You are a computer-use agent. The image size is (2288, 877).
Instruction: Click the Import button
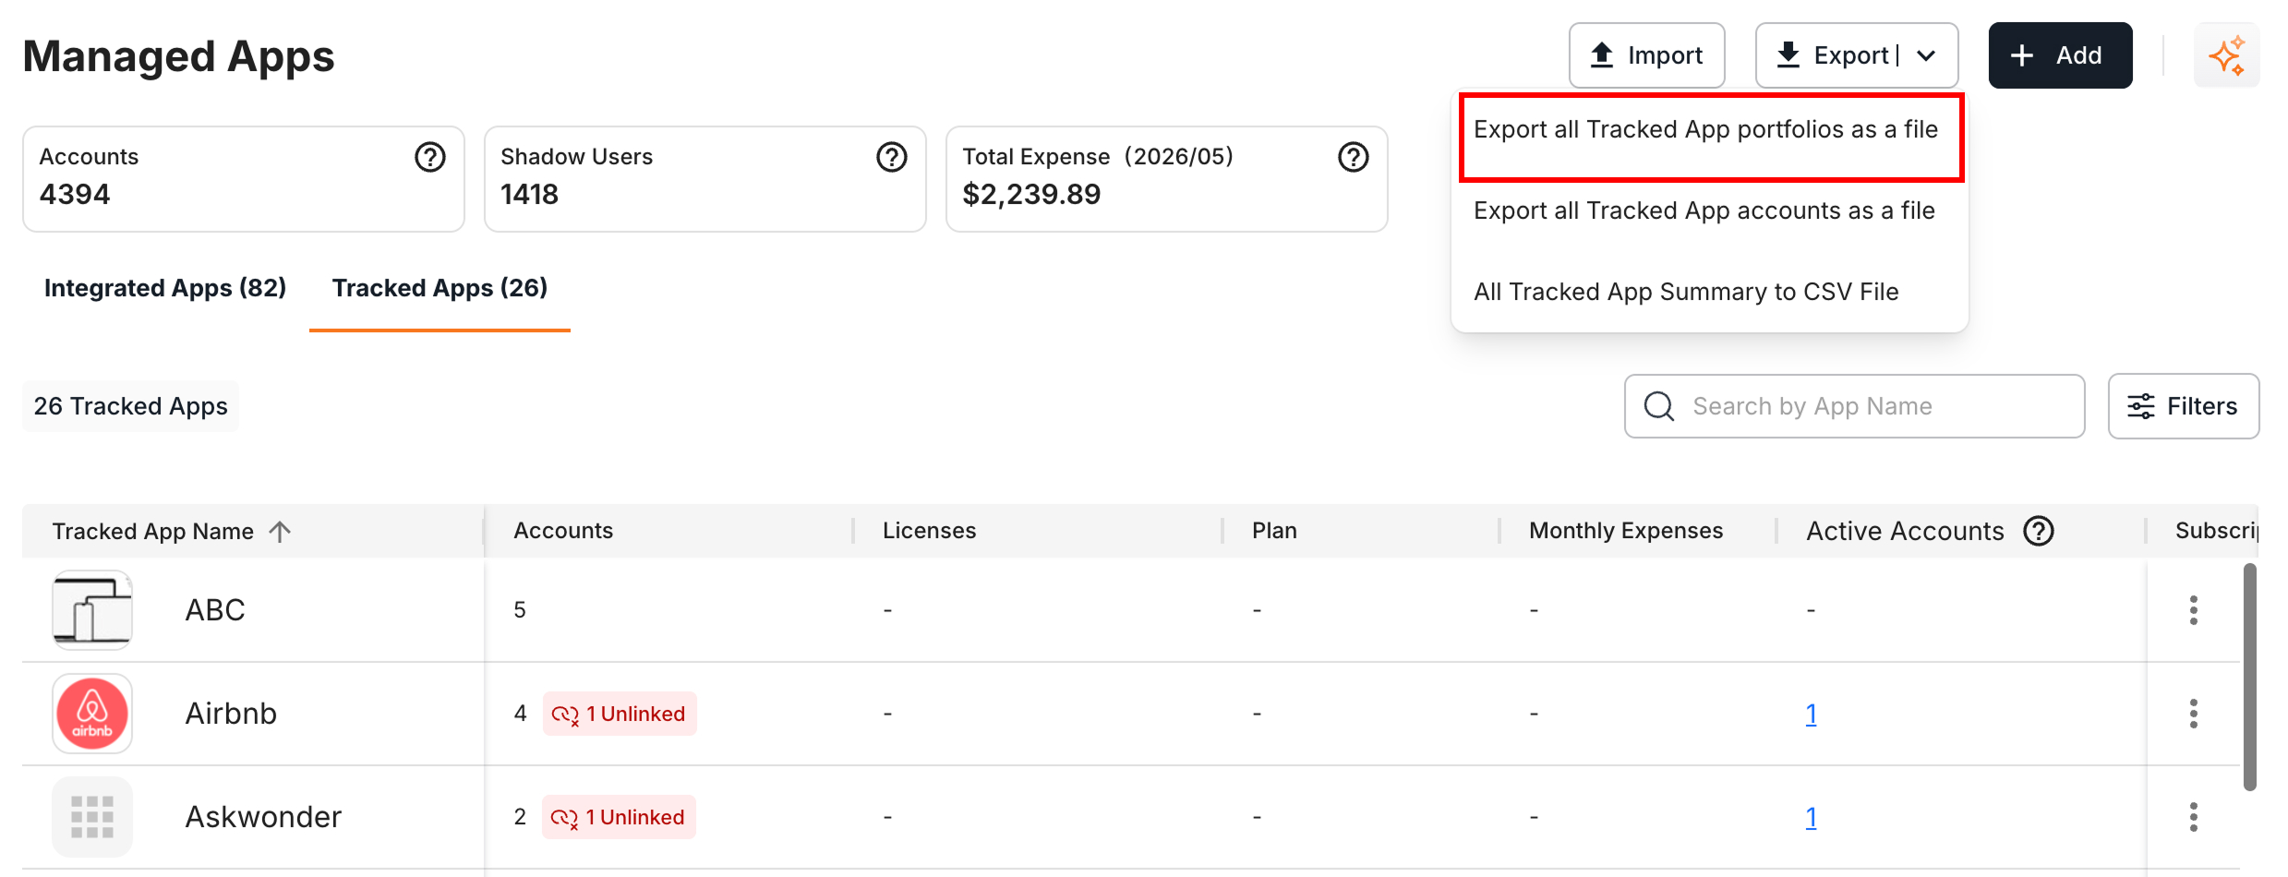point(1647,55)
